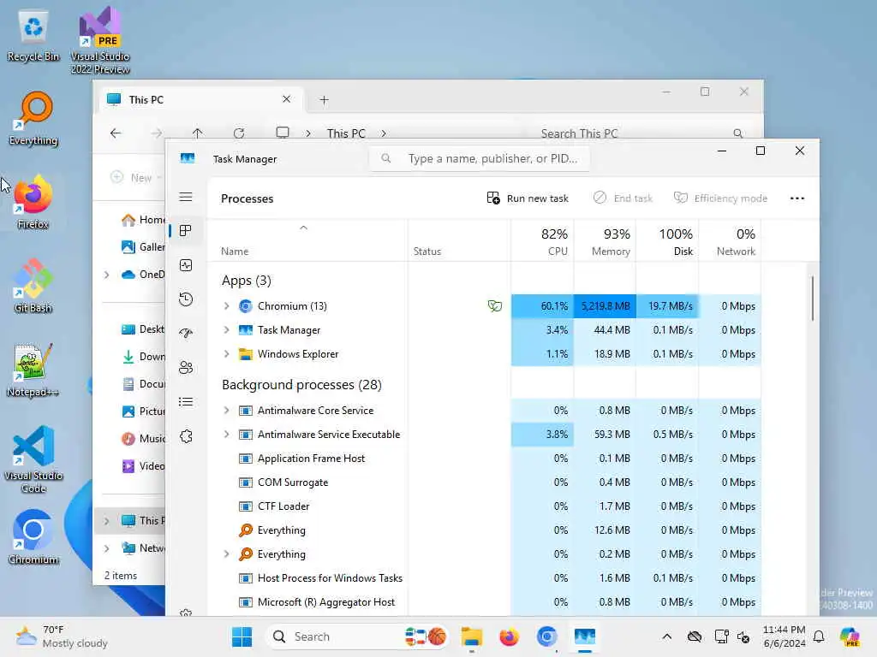This screenshot has width=877, height=657.
Task: Switch to Processes page in Task Manager sidebar
Action: pos(186,231)
